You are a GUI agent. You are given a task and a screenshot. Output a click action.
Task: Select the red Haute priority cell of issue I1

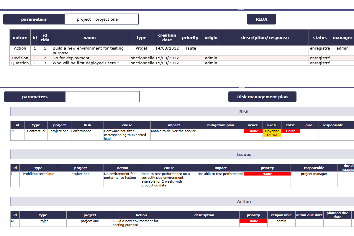click(x=267, y=174)
